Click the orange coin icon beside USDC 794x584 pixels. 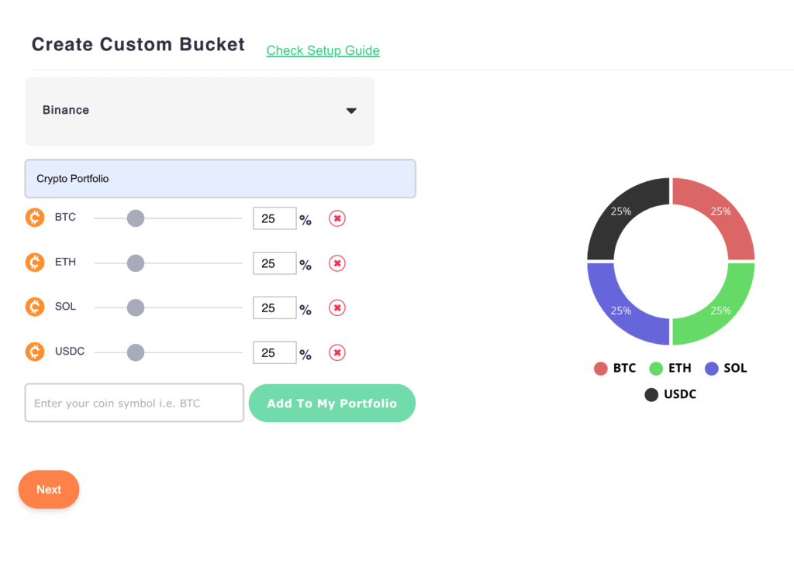pos(35,352)
